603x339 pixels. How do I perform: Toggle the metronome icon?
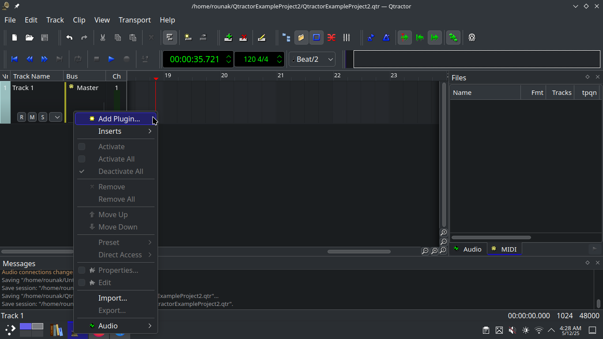click(x=386, y=38)
